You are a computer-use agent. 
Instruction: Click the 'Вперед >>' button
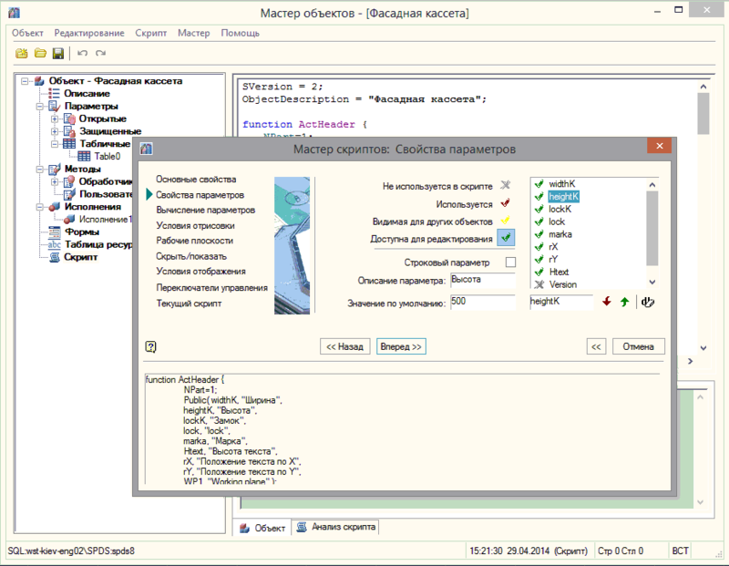401,346
